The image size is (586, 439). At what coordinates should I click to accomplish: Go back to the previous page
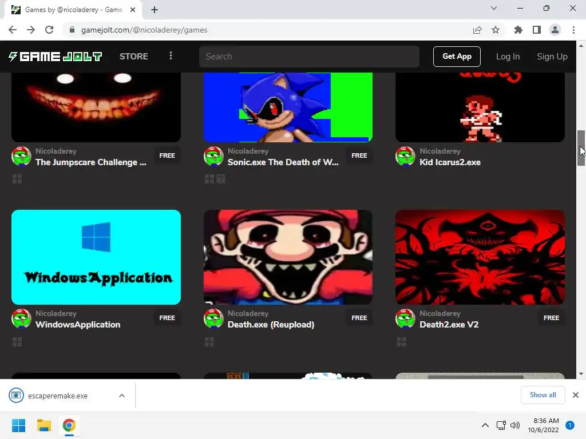(x=13, y=30)
